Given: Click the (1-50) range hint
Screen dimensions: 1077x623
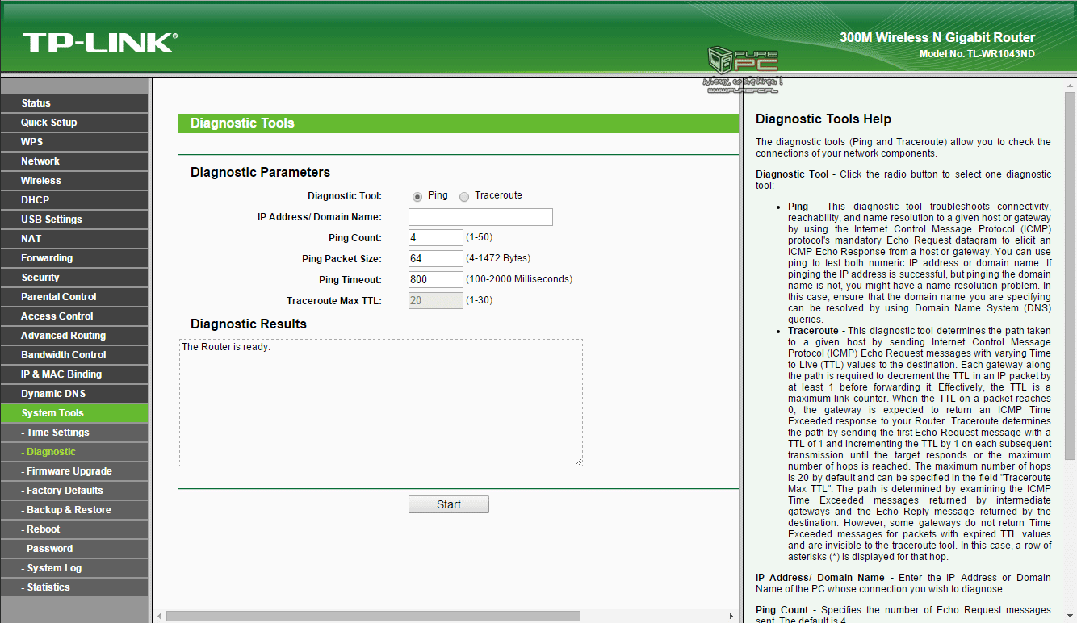Looking at the screenshot, I should (480, 237).
